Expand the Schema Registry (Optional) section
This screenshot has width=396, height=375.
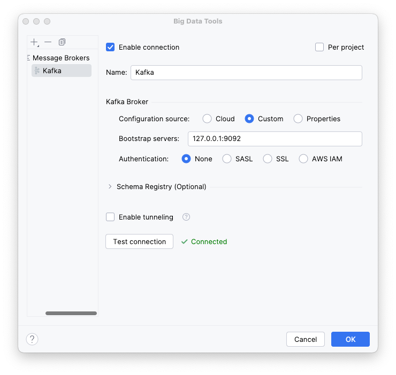[110, 186]
